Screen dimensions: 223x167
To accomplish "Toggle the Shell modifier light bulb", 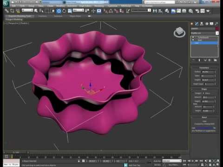I will (x=193, y=40).
